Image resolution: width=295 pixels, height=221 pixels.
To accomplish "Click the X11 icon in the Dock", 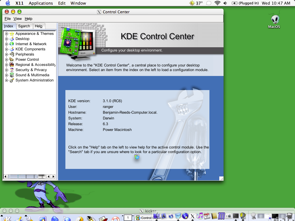I will point(192,216).
